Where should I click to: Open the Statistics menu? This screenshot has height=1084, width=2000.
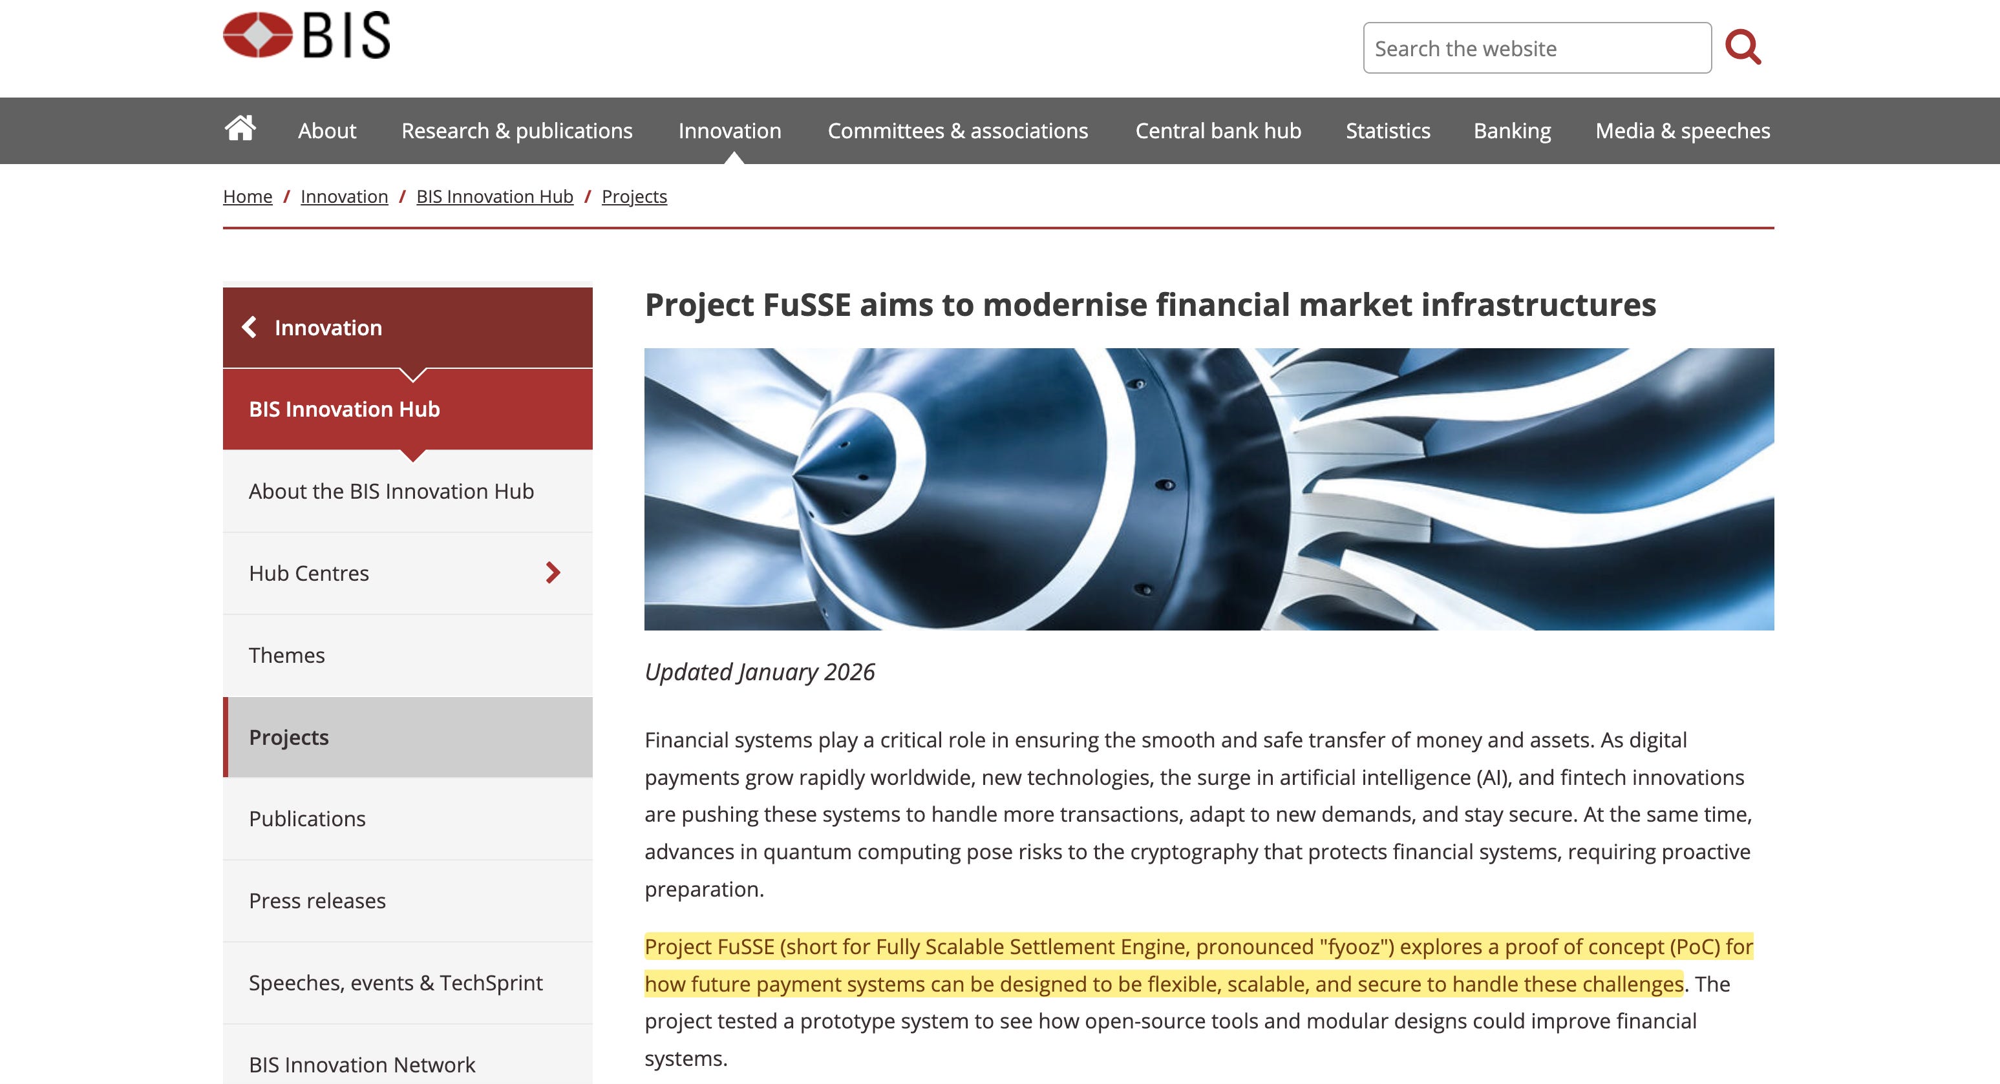(1387, 130)
